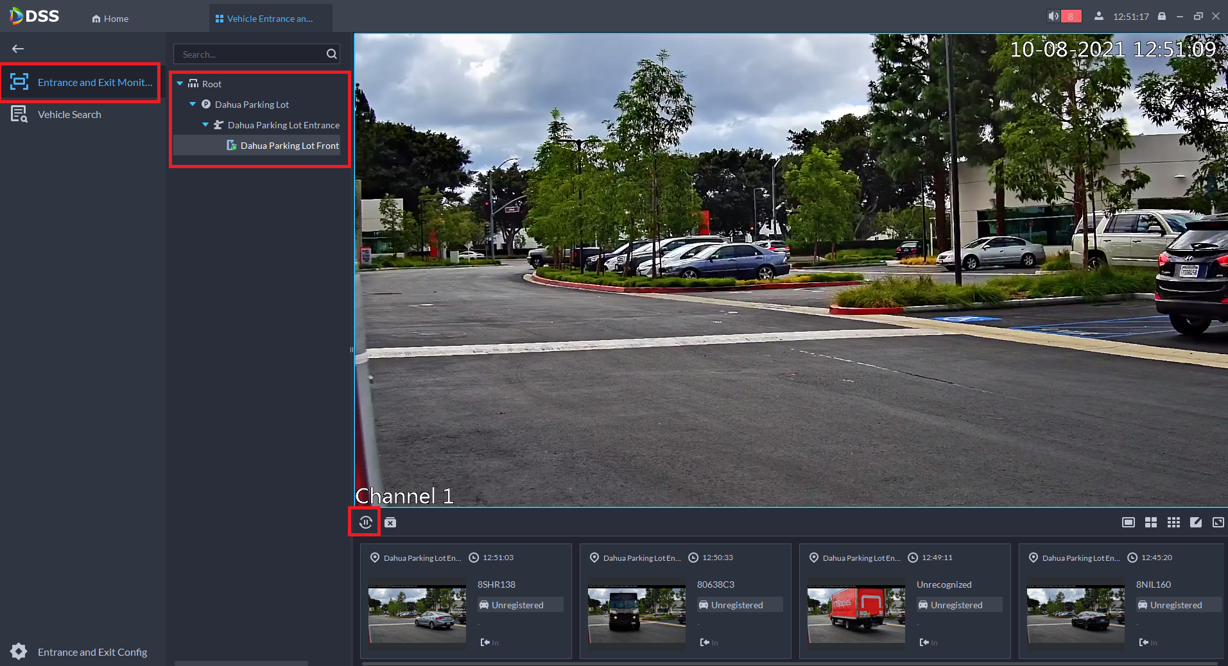1228x666 pixels.
Task: Click the custom layout edit icon
Action: click(x=1196, y=522)
